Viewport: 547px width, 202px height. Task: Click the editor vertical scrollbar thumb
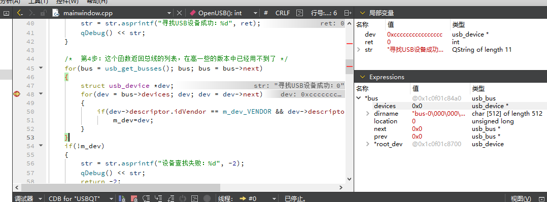click(x=349, y=66)
